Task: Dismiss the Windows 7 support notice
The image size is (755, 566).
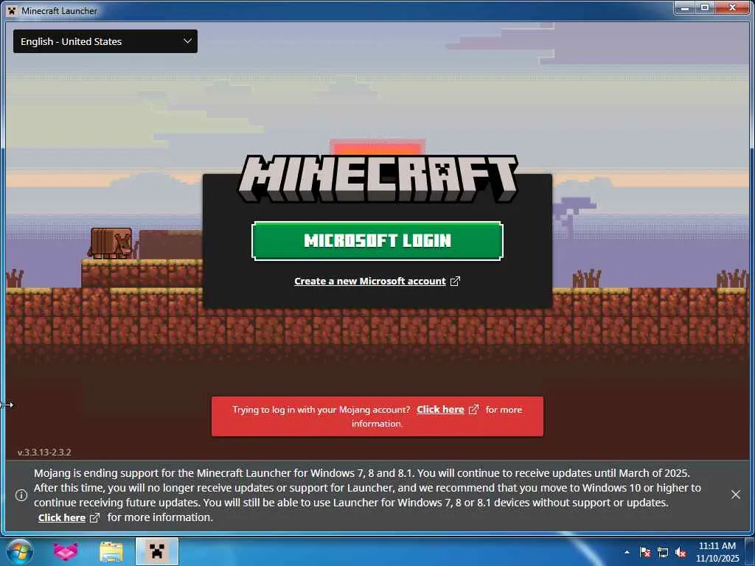Action: pyautogui.click(x=736, y=495)
